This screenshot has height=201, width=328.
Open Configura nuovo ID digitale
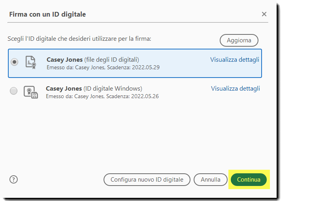pos(147,180)
